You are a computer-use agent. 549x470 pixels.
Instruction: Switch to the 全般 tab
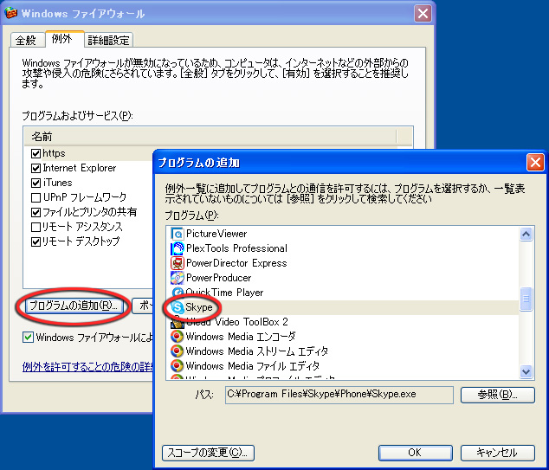[26, 40]
